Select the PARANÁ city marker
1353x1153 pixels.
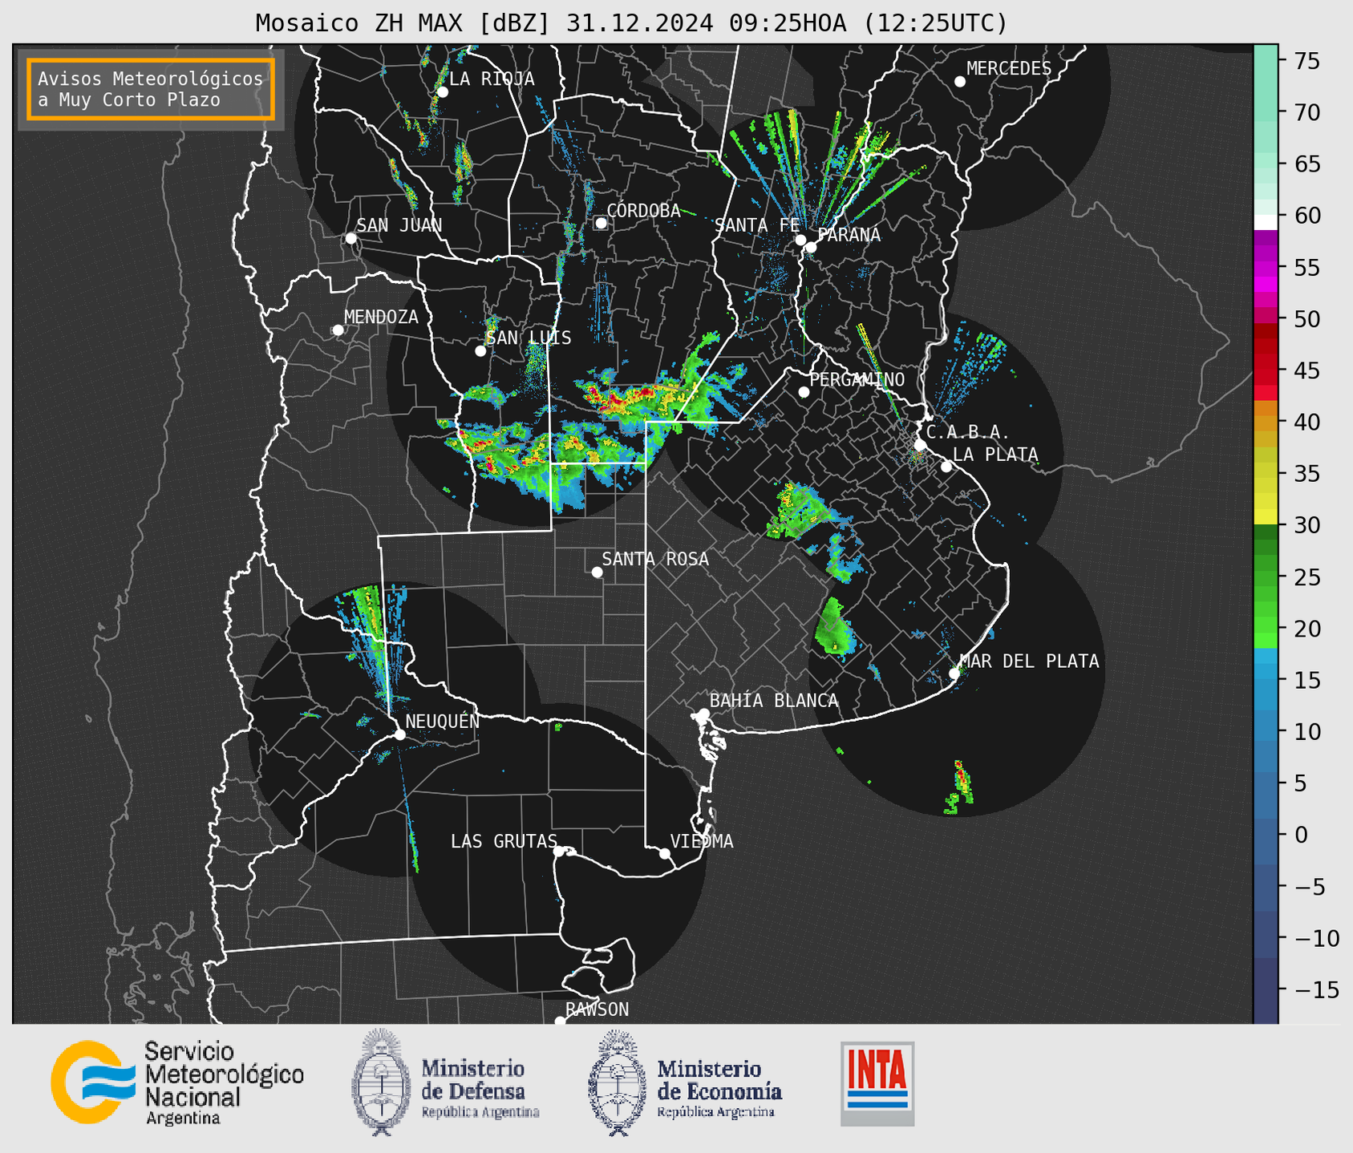811,247
